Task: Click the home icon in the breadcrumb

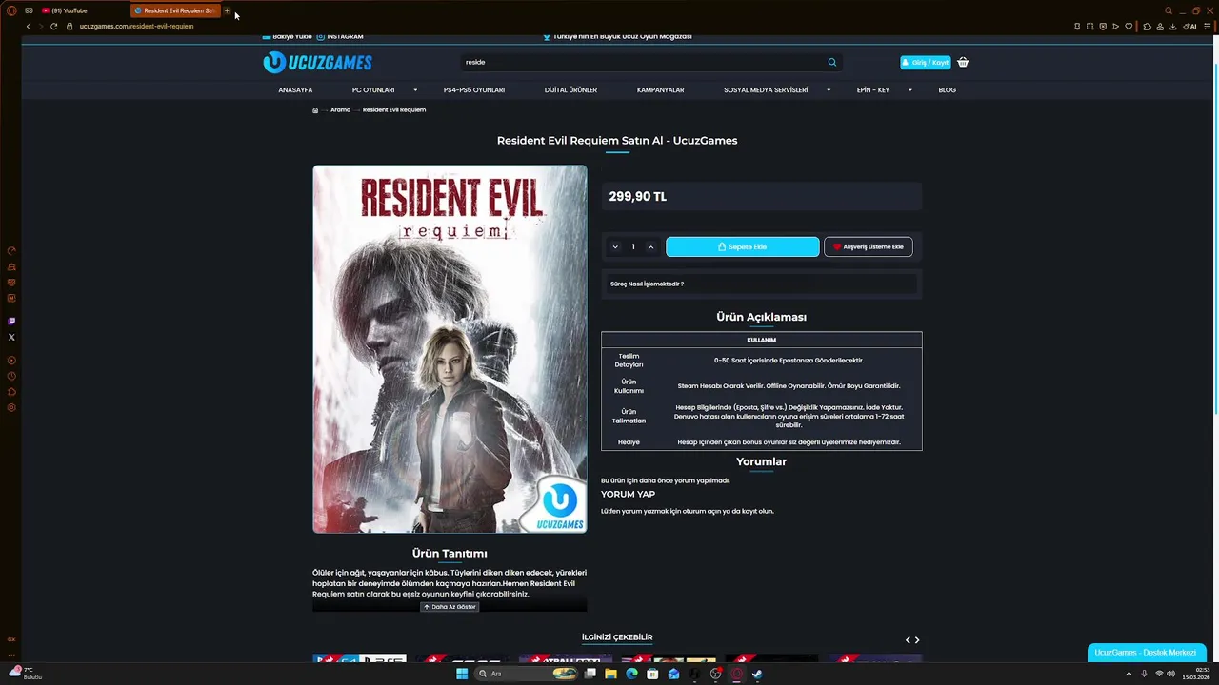Action: [315, 110]
